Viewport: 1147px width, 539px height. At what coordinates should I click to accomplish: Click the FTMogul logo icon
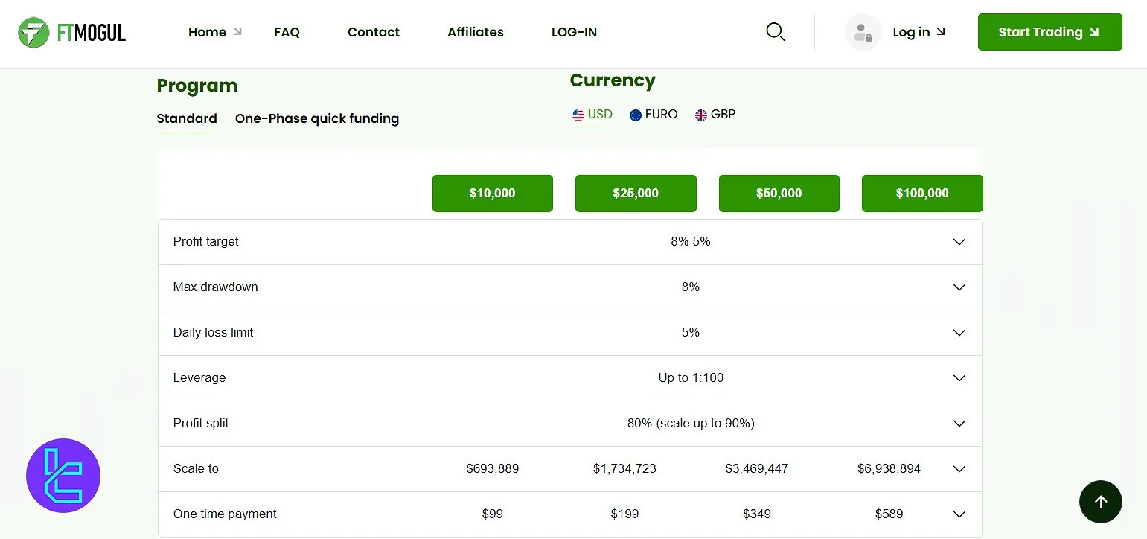point(33,32)
